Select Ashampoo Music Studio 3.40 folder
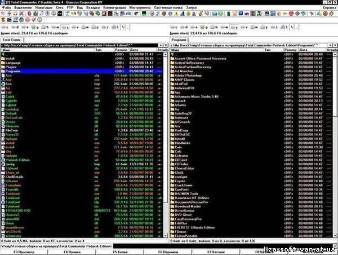This screenshot has width=338, height=255. coord(251,96)
